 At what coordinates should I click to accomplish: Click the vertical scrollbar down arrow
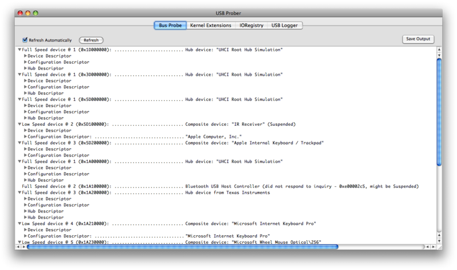coord(439,242)
